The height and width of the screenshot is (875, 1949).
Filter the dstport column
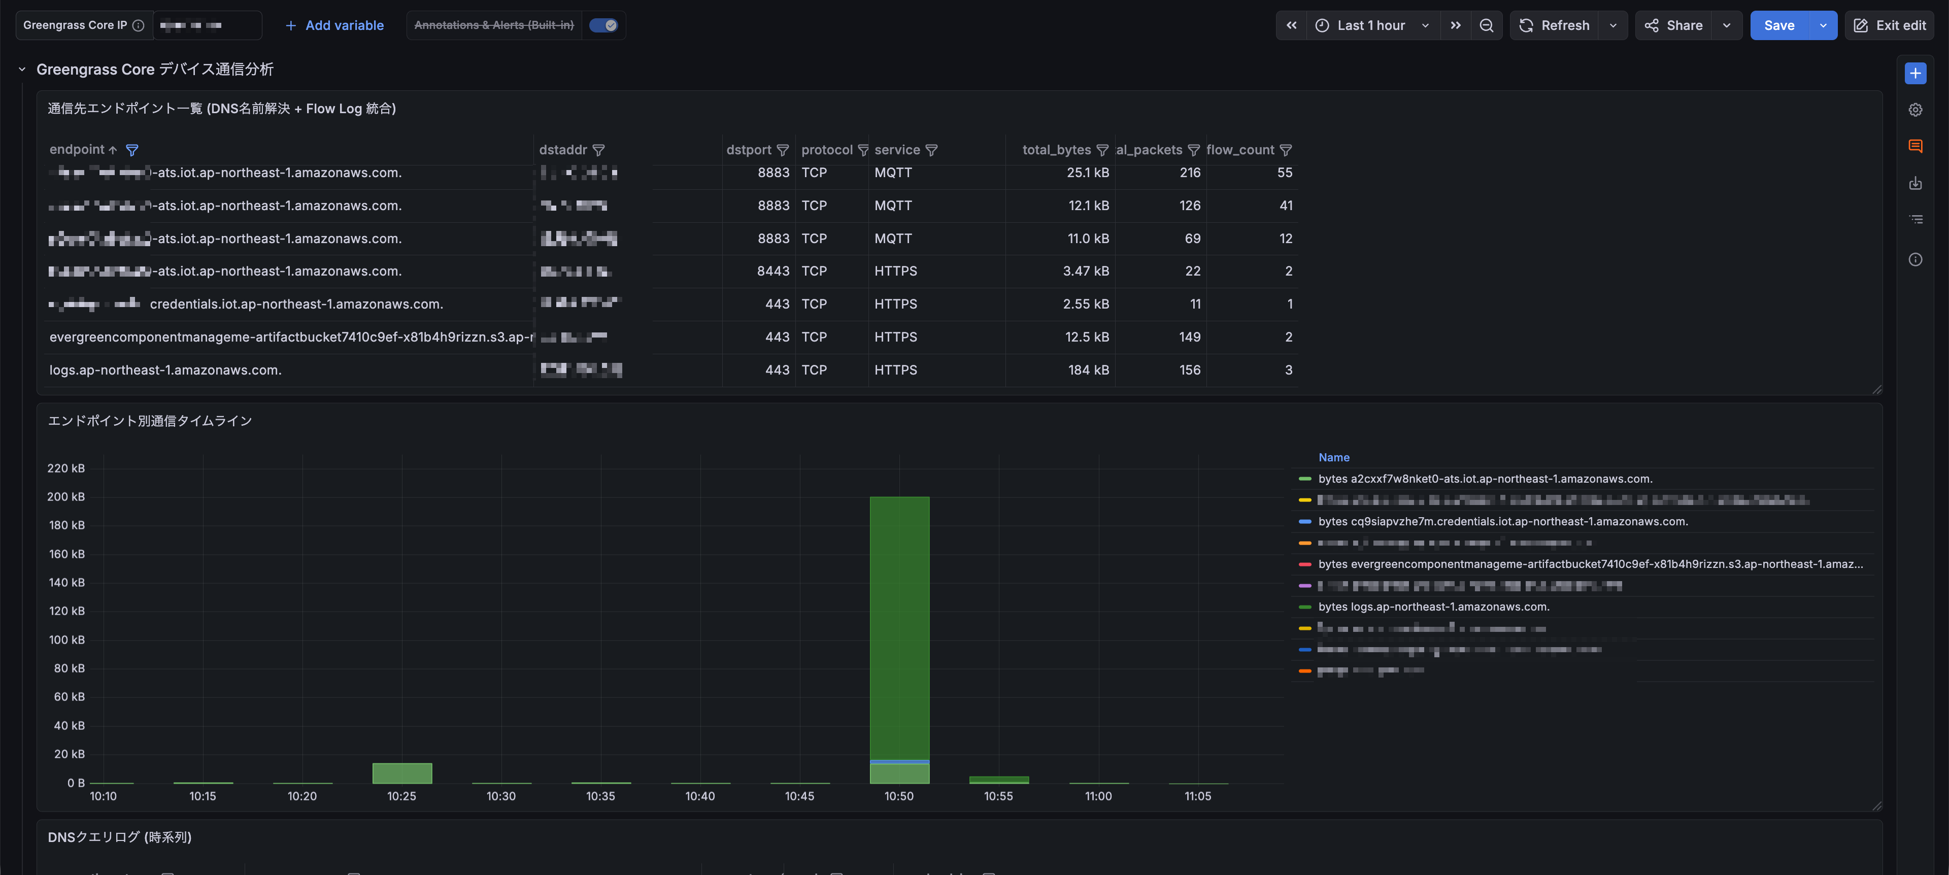point(782,150)
